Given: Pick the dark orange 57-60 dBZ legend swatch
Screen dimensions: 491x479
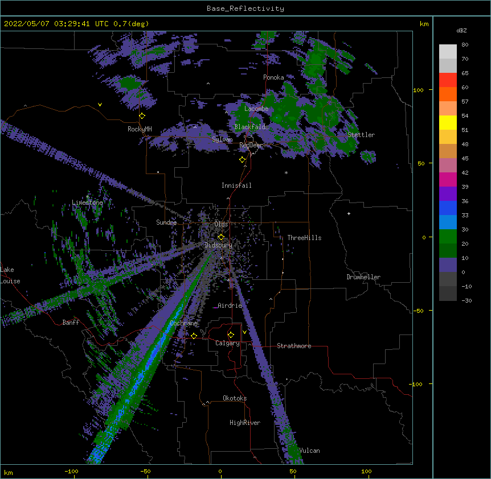Looking at the screenshot, I should (x=448, y=94).
